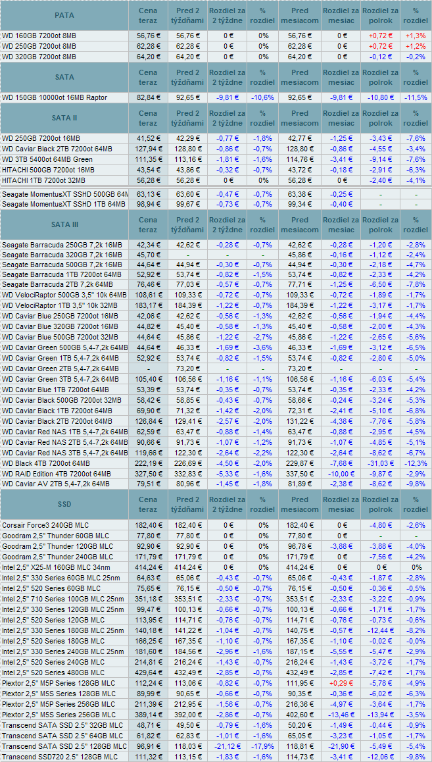Click the SATA II section header
The width and height of the screenshot is (432, 762).
64,118
